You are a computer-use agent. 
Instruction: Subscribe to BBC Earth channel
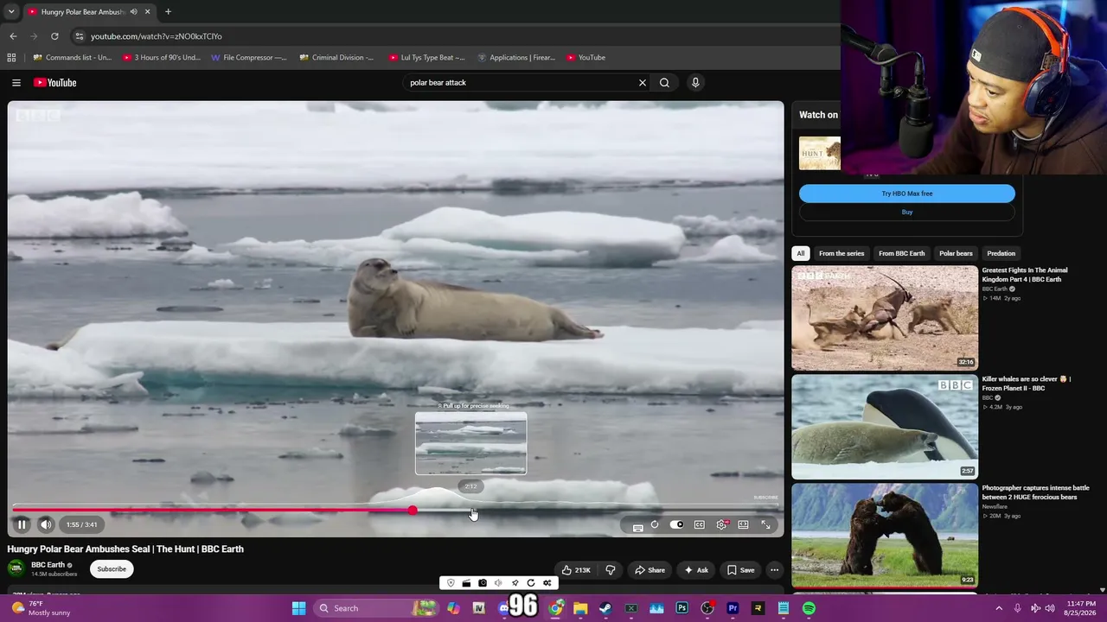112,569
